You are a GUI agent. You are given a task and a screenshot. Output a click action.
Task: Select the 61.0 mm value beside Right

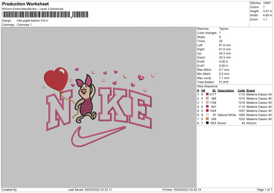225,49
